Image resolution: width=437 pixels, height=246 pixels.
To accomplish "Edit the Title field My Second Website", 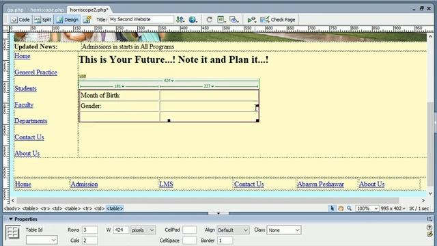I will [141, 19].
